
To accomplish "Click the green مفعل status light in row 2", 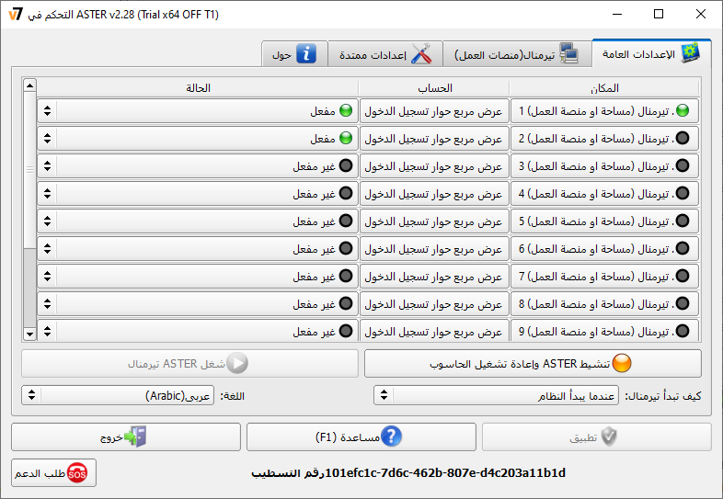I will [346, 138].
